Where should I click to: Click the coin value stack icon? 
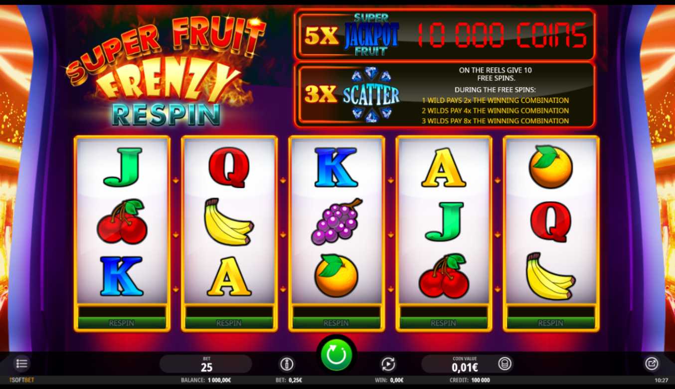pyautogui.click(x=505, y=364)
